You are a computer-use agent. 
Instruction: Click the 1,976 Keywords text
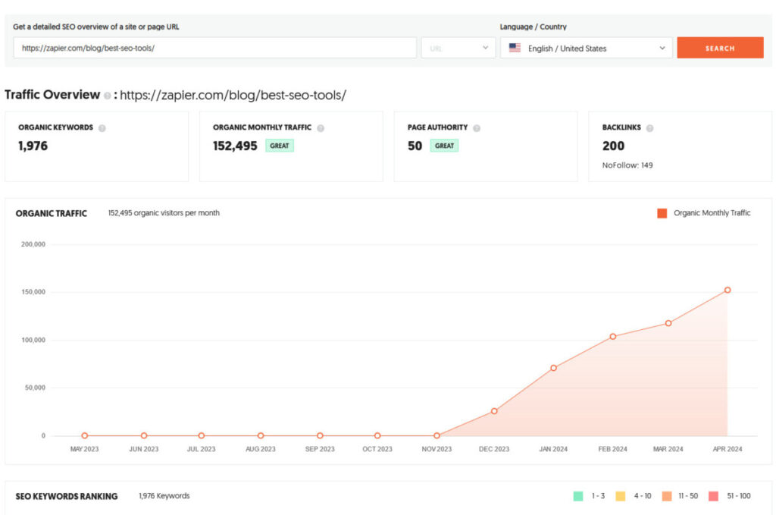pyautogui.click(x=164, y=496)
